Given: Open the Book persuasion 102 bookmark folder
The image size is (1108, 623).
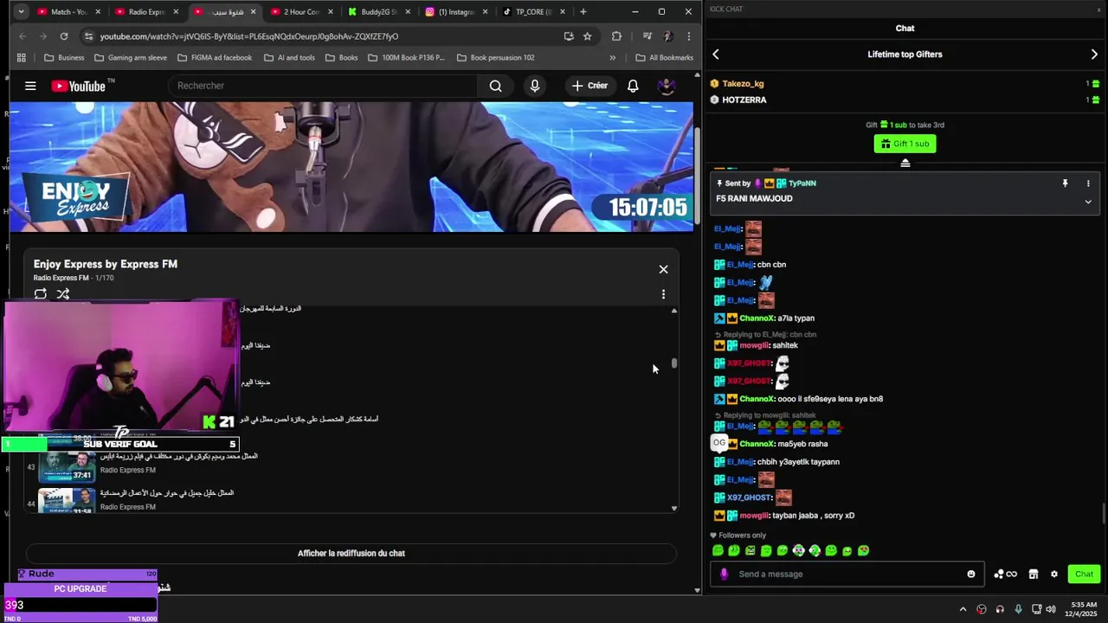Looking at the screenshot, I should tap(495, 58).
